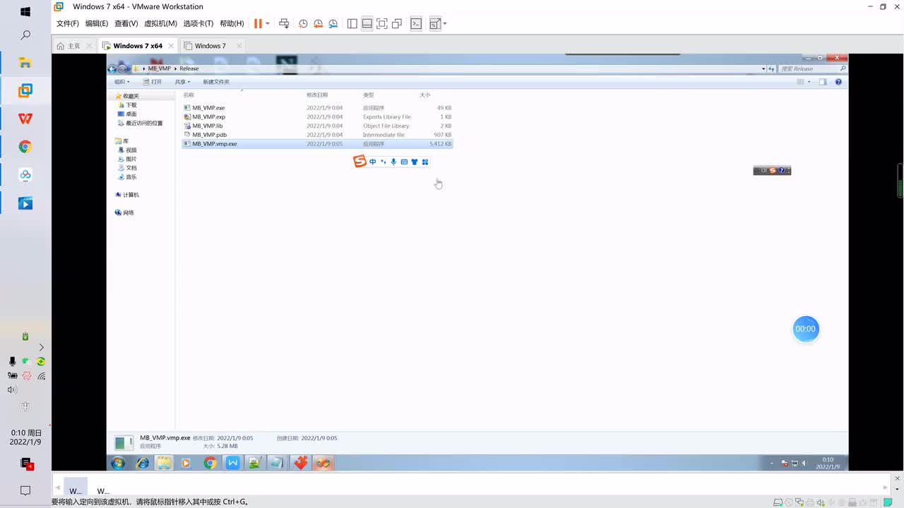Switch to the 主页 tab
Image resolution: width=904 pixels, height=508 pixels.
(73, 46)
